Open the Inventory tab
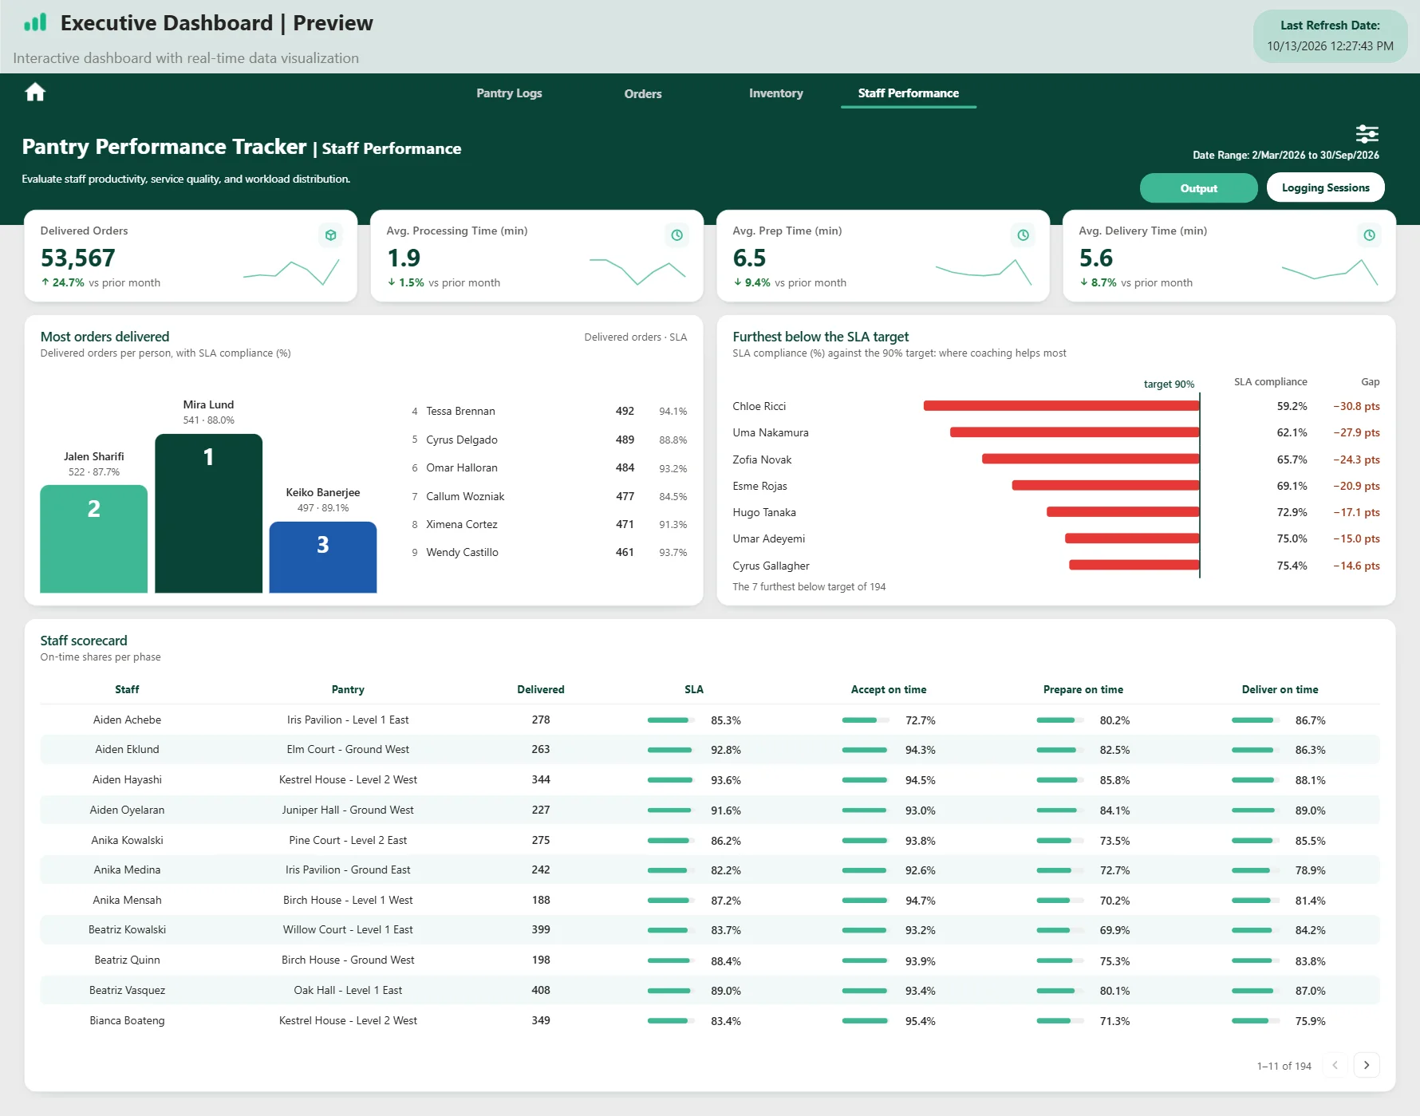The width and height of the screenshot is (1420, 1116). [x=775, y=93]
